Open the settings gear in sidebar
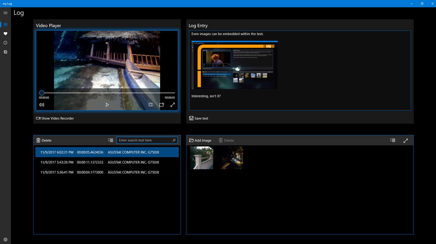 tap(5, 239)
